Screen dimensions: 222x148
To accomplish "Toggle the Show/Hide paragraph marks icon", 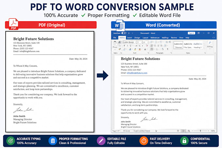I will (167, 49).
